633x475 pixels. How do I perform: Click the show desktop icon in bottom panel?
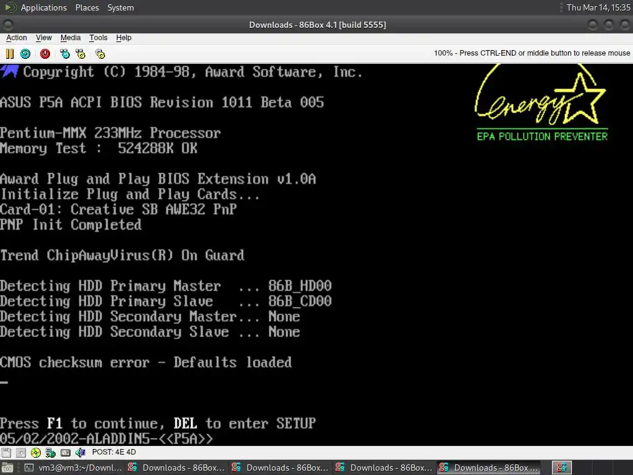[x=7, y=468]
